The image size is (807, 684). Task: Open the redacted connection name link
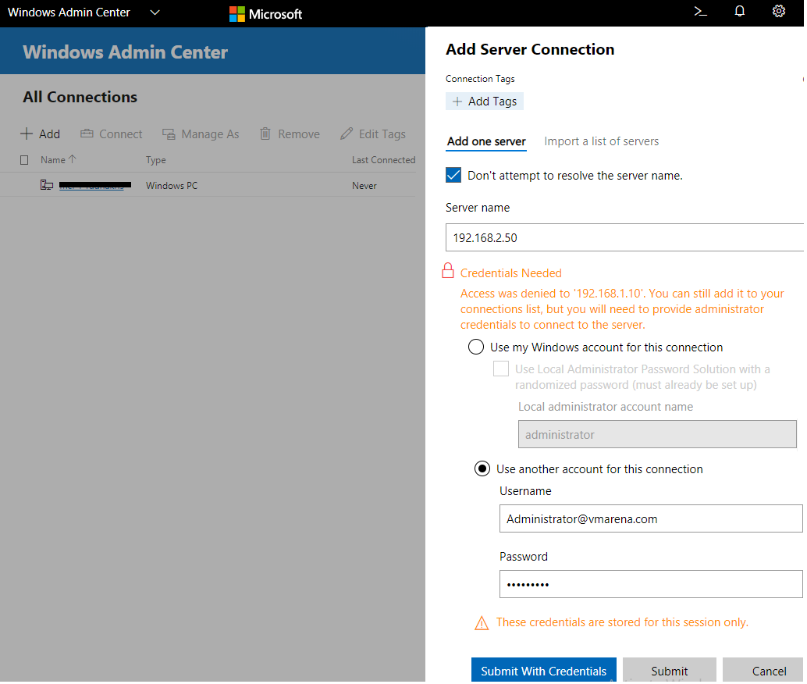point(94,185)
